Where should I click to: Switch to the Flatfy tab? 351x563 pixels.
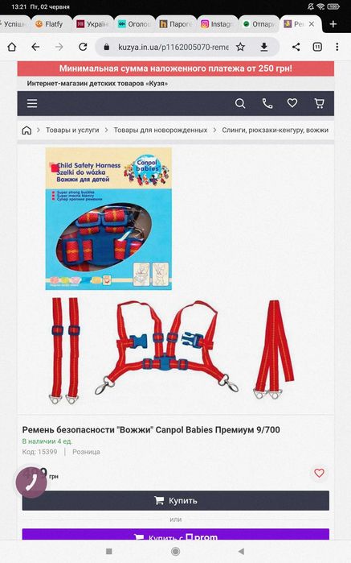pos(50,24)
